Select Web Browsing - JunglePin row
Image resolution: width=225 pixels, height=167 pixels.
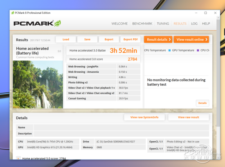(x=103, y=67)
